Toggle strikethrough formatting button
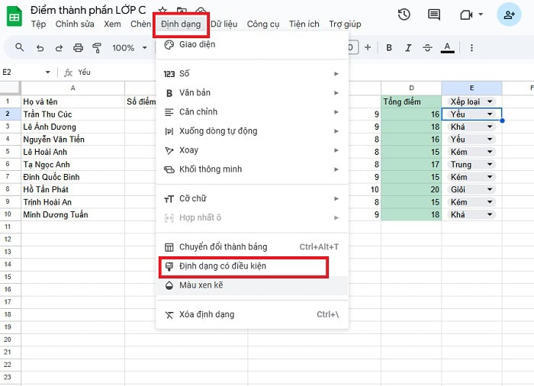 point(429,48)
